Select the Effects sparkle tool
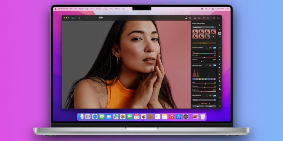Image resolution: width=283 pixels, height=141 pixels. click(220, 36)
